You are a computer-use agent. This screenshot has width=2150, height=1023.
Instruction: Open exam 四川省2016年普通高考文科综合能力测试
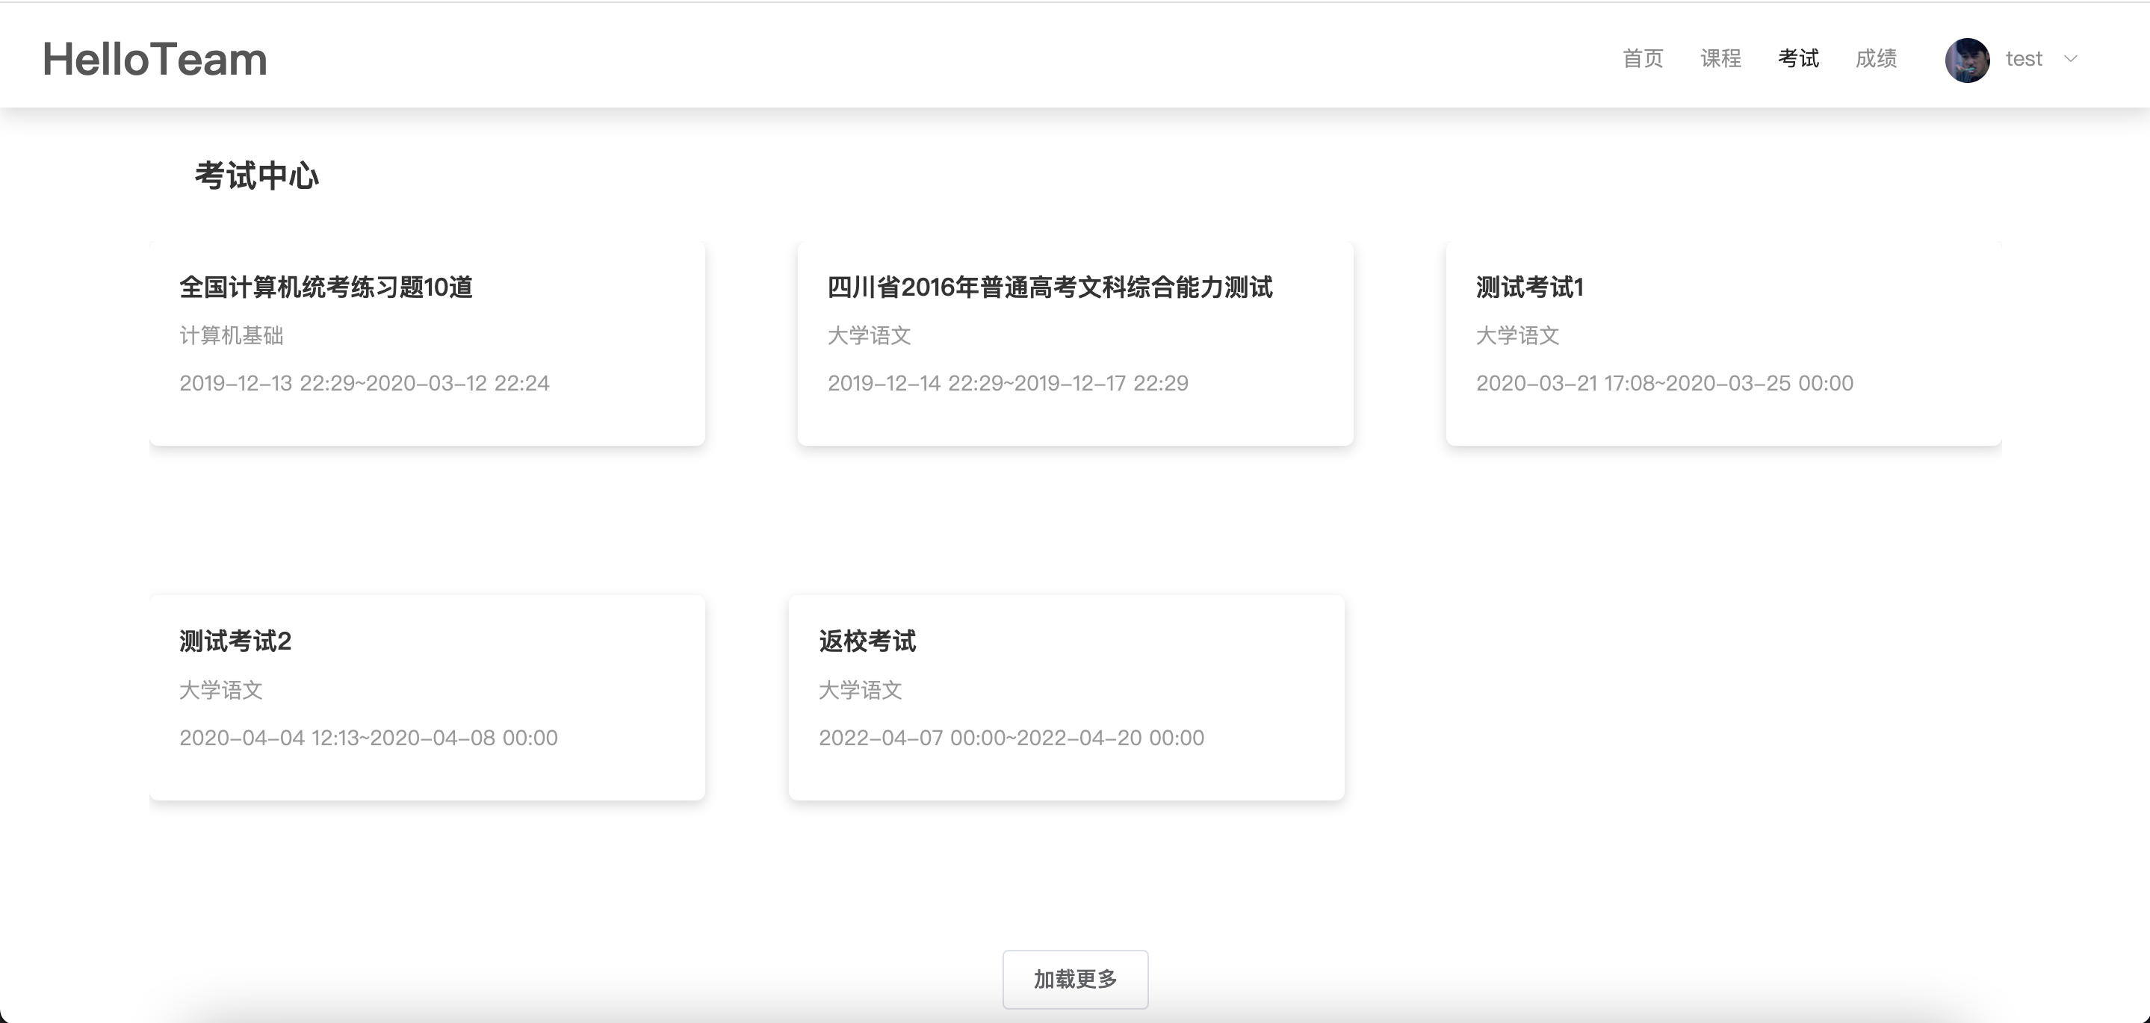click(x=1049, y=287)
